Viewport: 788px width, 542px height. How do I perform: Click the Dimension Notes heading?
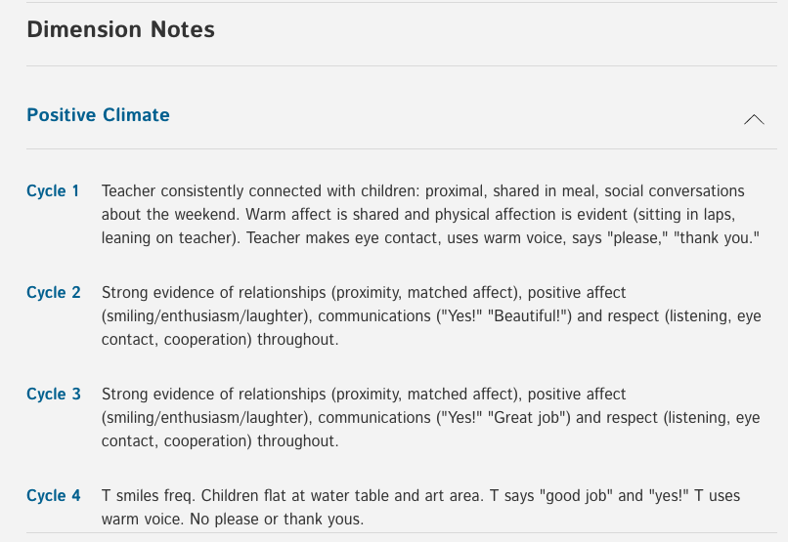tap(120, 29)
